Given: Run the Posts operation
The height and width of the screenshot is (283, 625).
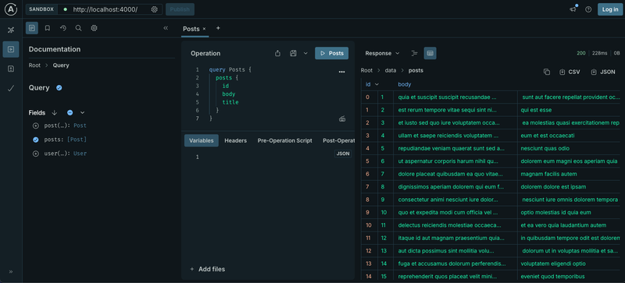Looking at the screenshot, I should 331,53.
